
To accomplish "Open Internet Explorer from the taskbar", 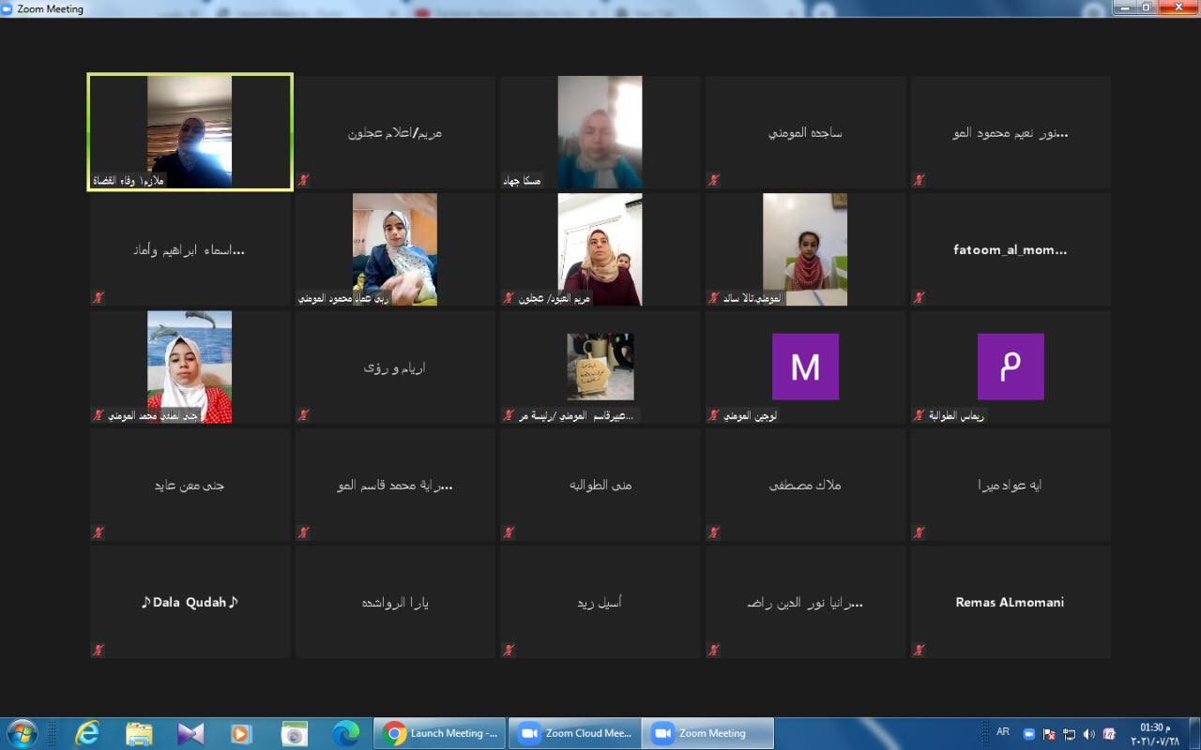I will pyautogui.click(x=87, y=733).
